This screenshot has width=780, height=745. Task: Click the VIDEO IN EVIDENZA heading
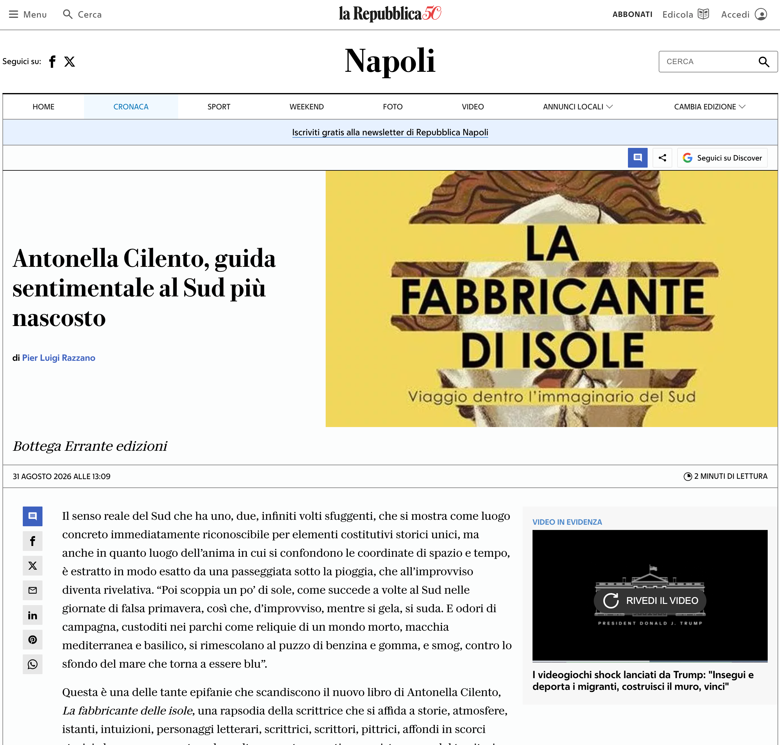tap(567, 522)
